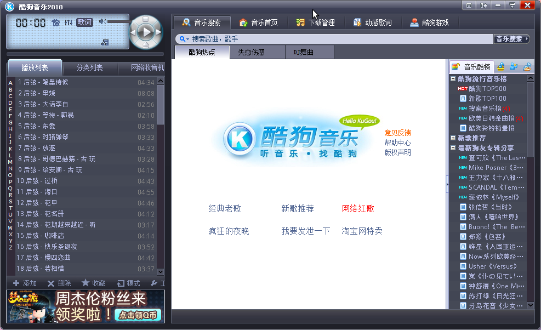Open the 周杰伦粉丝 advertisement banner
The height and width of the screenshot is (330, 541).
[85, 306]
